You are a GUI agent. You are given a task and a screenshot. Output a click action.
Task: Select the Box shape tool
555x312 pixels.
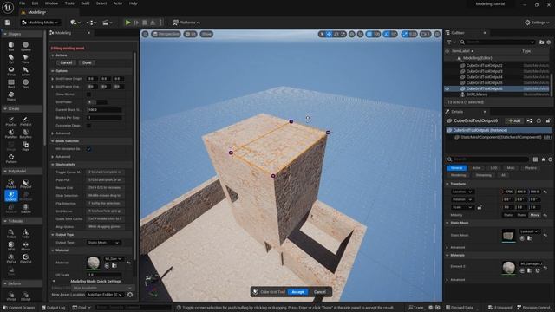[11, 46]
